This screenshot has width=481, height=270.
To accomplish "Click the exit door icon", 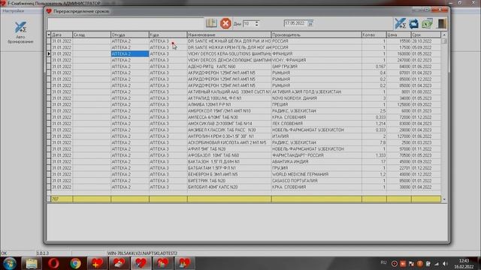I will click(441, 23).
